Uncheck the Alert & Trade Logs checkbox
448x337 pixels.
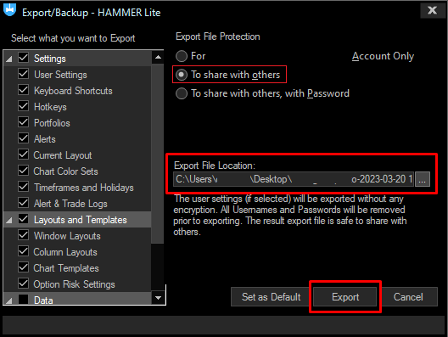pyautogui.click(x=24, y=203)
